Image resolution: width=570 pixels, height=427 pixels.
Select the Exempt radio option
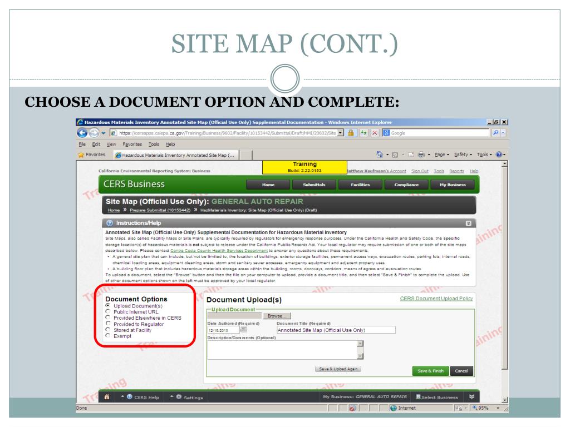107,335
